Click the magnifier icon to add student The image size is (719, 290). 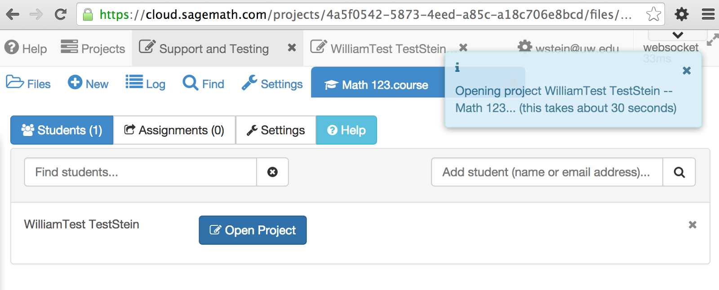click(x=679, y=172)
